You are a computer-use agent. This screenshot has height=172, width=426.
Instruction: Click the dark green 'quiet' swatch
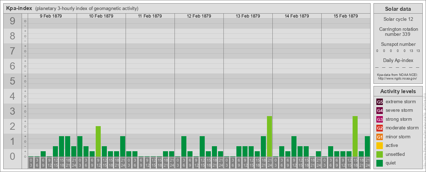(380, 163)
